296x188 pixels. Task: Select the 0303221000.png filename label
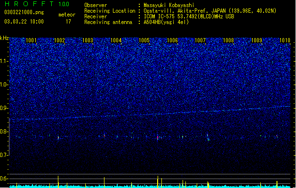point(24,13)
